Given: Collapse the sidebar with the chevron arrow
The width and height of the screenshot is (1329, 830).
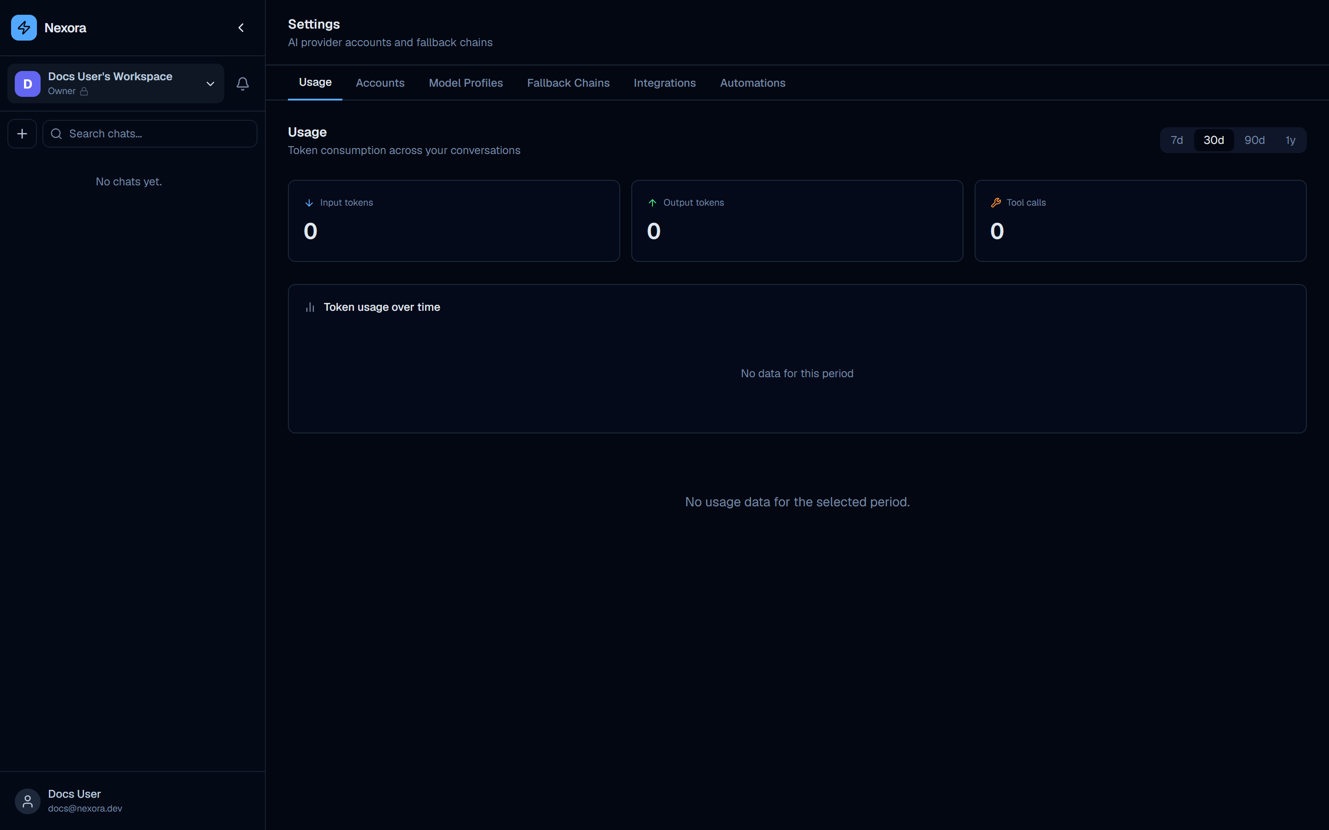Looking at the screenshot, I should point(241,28).
